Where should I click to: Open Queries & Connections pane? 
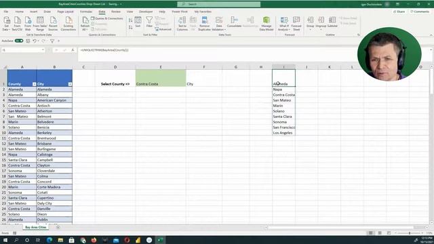[107, 18]
